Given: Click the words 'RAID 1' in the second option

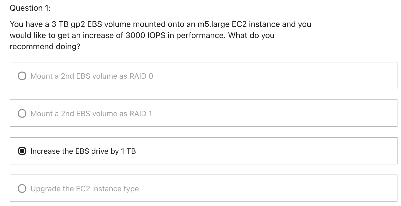Looking at the screenshot, I should pos(141,114).
